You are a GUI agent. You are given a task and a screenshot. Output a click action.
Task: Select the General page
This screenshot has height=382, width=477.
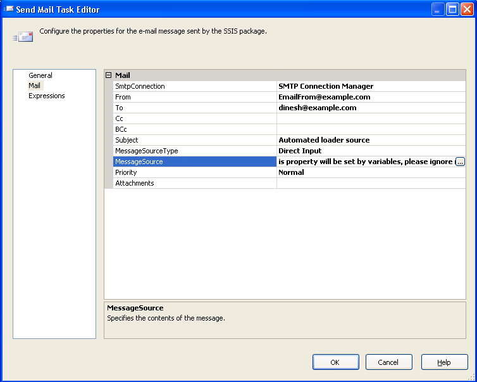tap(40, 75)
